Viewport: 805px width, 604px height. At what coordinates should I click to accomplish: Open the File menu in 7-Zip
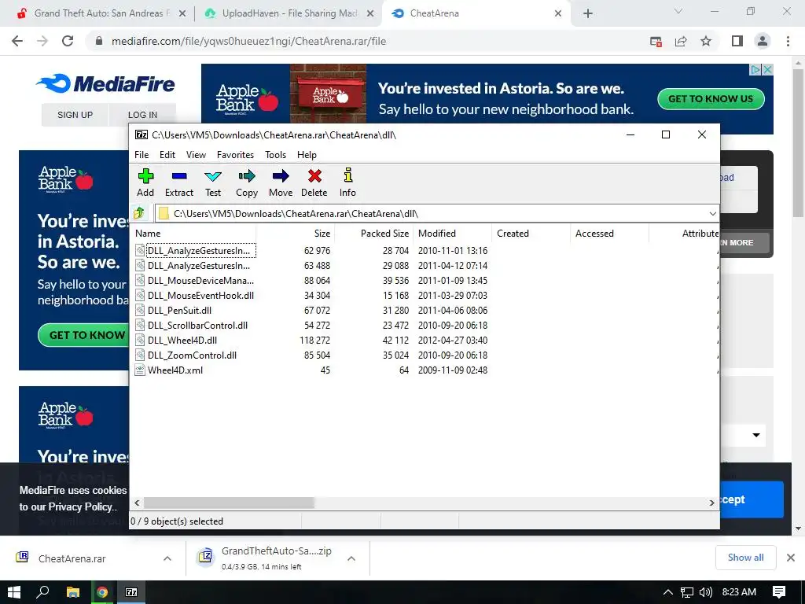click(142, 155)
